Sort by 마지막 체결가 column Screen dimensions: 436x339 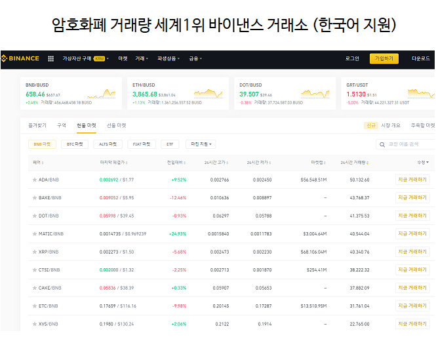pyautogui.click(x=113, y=163)
